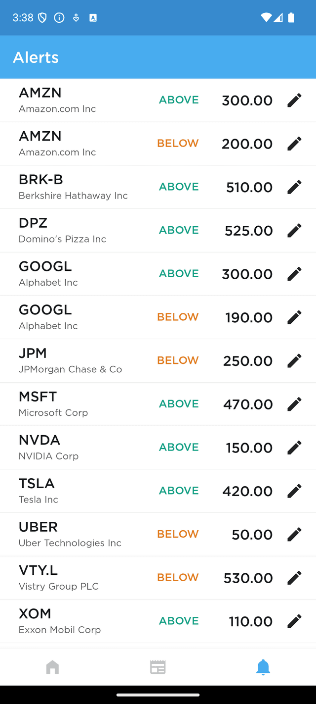
Task: Edit the UBER alert
Action: [294, 534]
